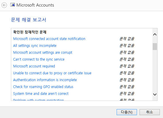Open 'Microsoft account required' link
The width and height of the screenshot is (163, 118).
34,66
